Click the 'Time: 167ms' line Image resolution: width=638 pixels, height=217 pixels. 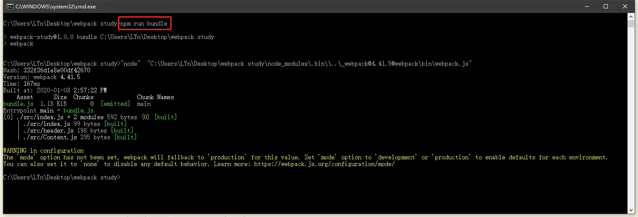coord(21,84)
